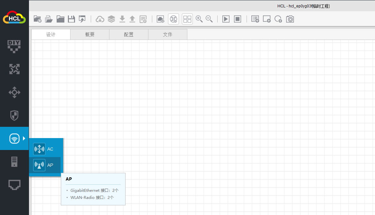This screenshot has width=375, height=215.
Task: Click 'WLAN-Radio 接口: 2个' tooltip text
Action: tap(92, 198)
